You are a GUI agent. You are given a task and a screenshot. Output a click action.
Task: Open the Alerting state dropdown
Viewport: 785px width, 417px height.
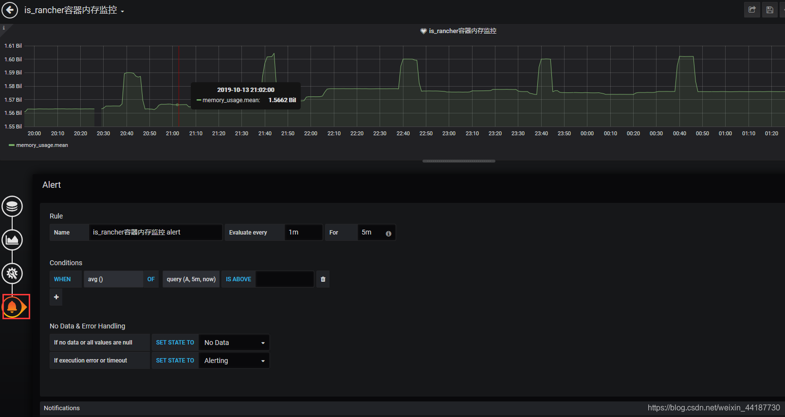click(x=234, y=361)
